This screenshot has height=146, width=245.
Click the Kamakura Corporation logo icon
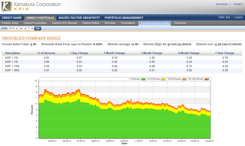[7, 7]
